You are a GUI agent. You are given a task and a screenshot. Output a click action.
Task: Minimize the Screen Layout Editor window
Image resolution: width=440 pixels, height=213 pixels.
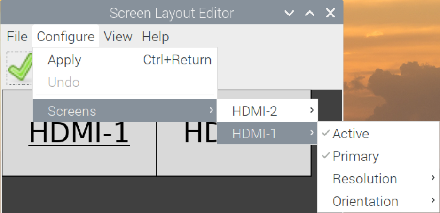pos(289,13)
